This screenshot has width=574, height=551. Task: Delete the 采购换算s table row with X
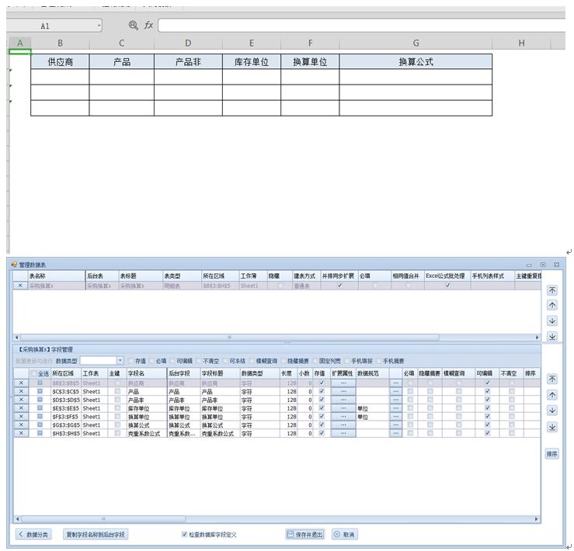click(21, 286)
